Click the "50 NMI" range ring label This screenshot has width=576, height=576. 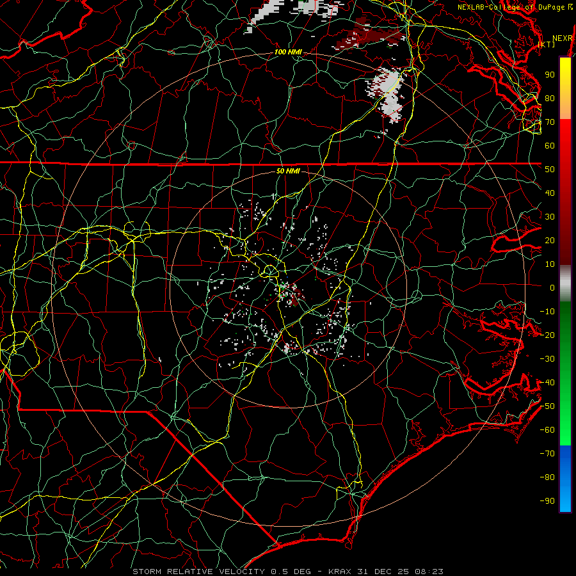288,171
